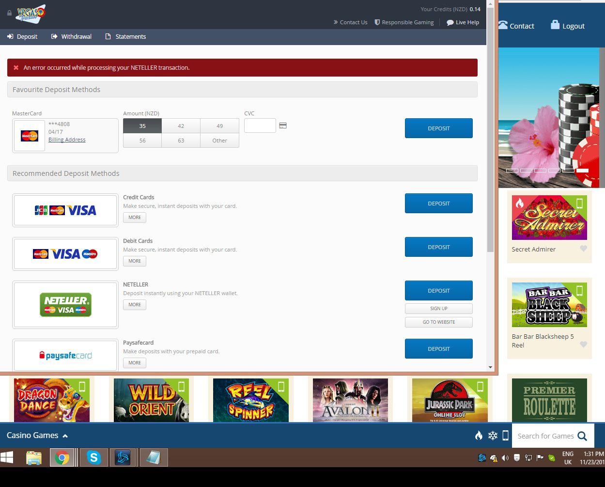This screenshot has height=487, width=605.
Task: Switch to the Withdrawal tab
Action: pyautogui.click(x=72, y=37)
